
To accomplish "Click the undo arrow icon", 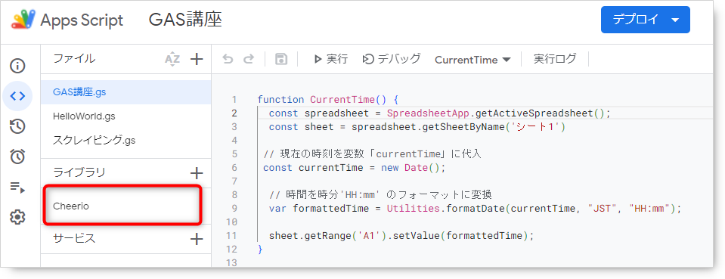I will [x=228, y=59].
